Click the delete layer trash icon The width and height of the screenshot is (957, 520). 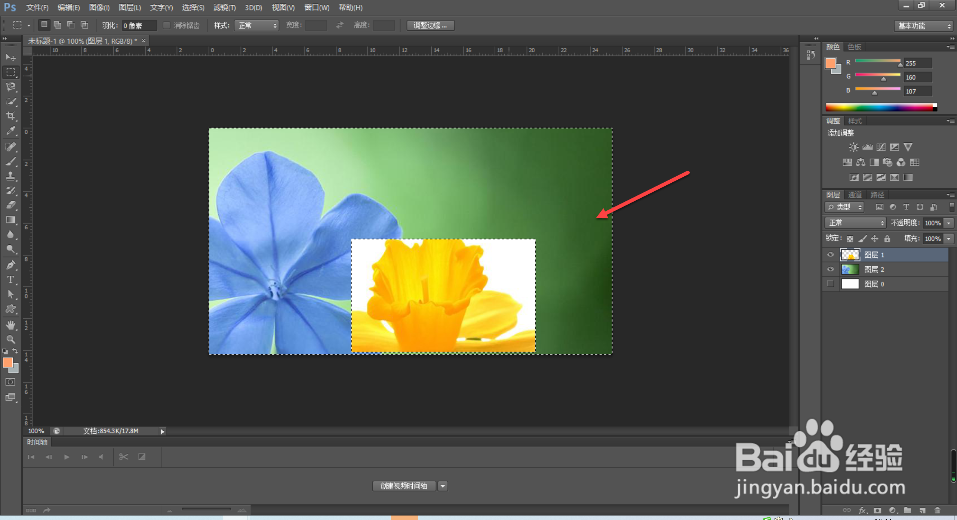point(937,510)
